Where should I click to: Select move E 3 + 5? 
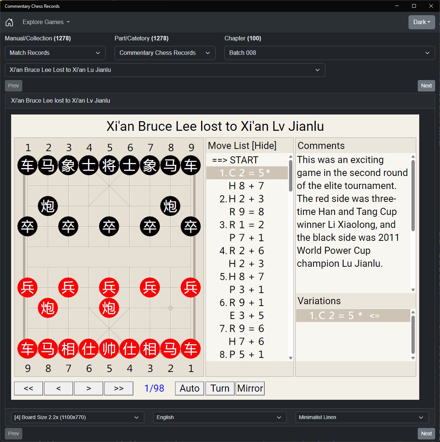point(247,315)
